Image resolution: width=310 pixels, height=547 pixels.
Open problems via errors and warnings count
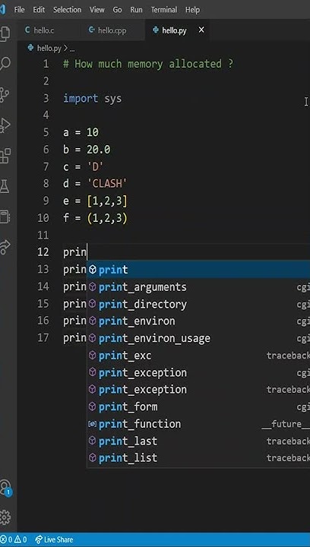[14, 539]
